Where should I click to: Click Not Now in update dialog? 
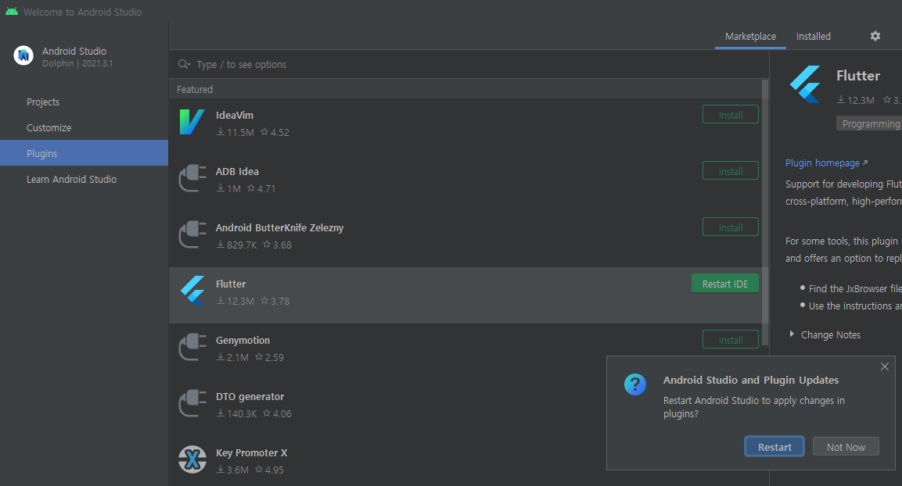[846, 447]
